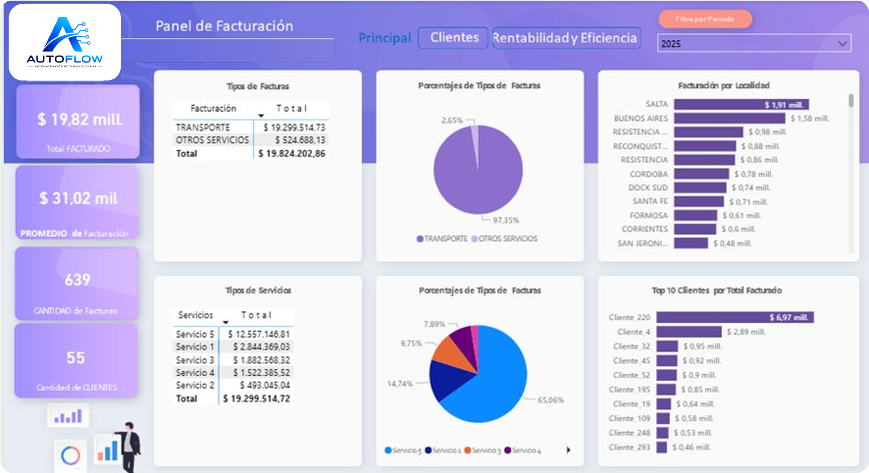Select the Cliente_220 bar
This screenshot has width=869, height=473.
[x=735, y=317]
